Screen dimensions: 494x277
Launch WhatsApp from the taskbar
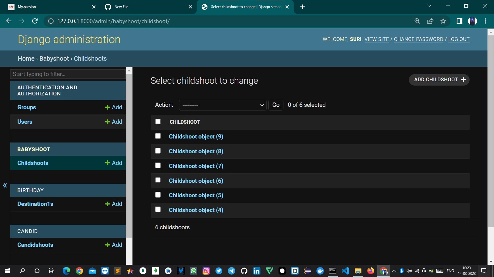tap(194, 271)
